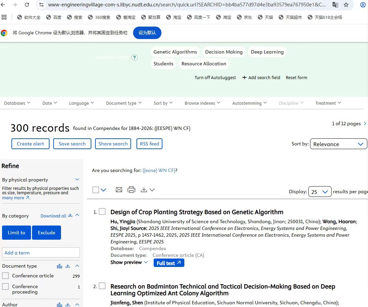Click the translate page icon in address bar
The height and width of the screenshot is (307, 368).
point(335,5)
